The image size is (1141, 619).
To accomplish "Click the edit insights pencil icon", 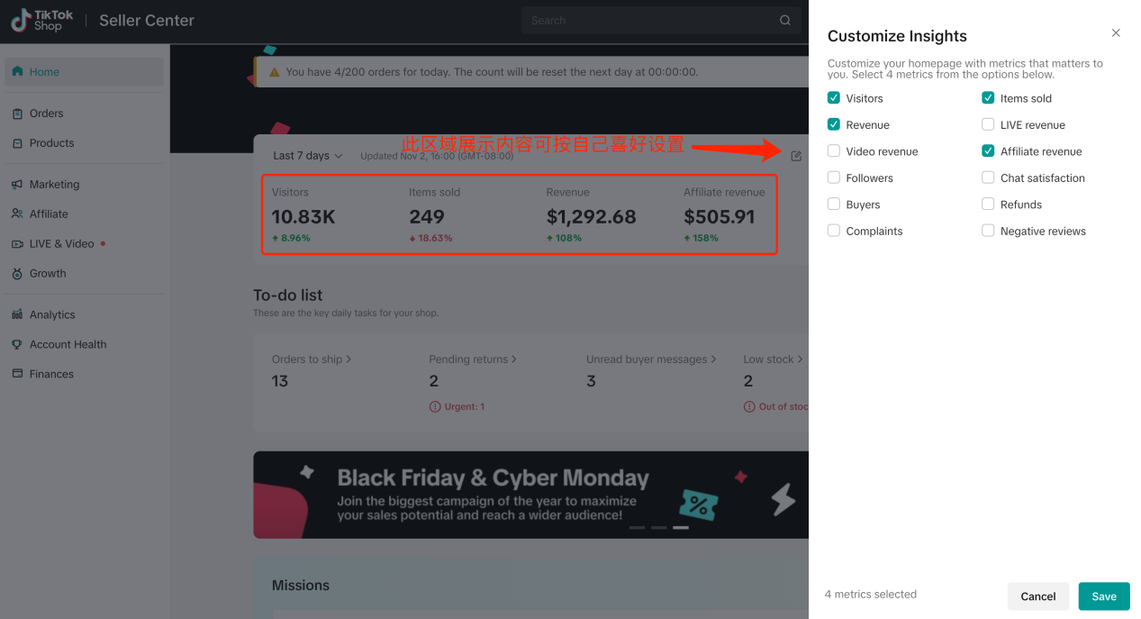I will click(796, 156).
